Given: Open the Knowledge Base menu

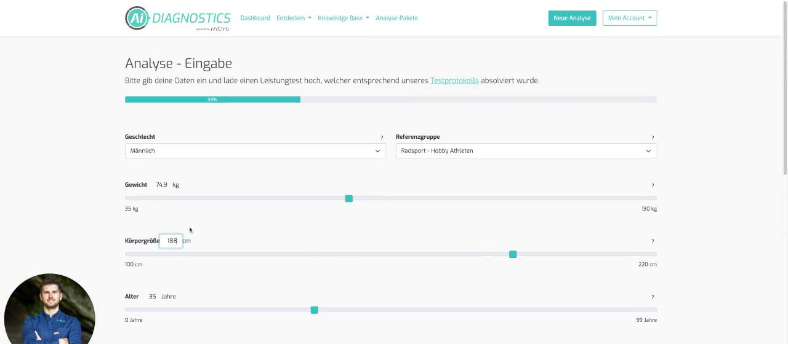Looking at the screenshot, I should click(344, 18).
